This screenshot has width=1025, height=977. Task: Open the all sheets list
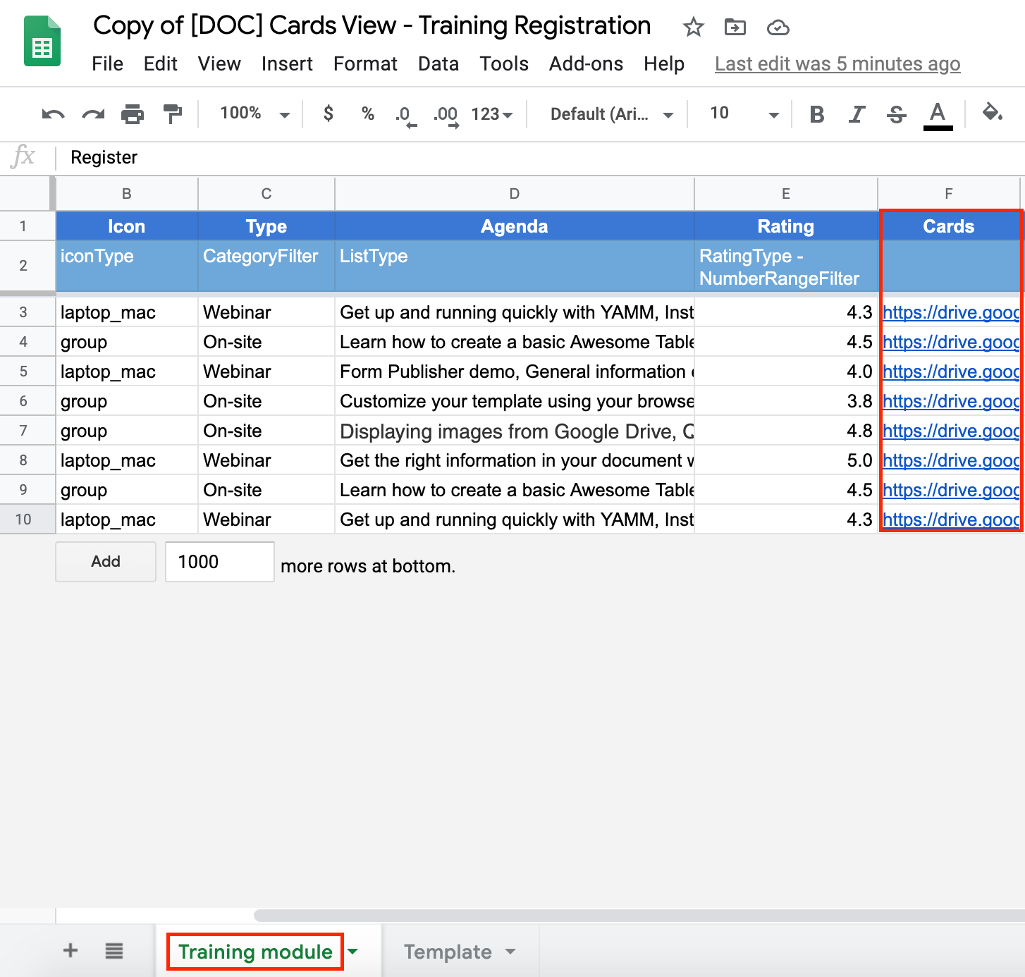click(x=114, y=951)
